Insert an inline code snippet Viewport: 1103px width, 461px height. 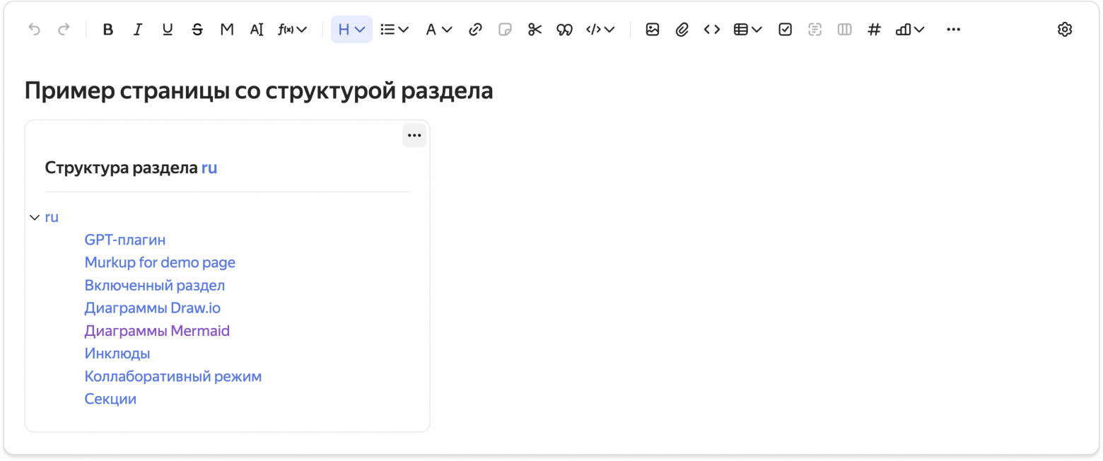pyautogui.click(x=711, y=29)
